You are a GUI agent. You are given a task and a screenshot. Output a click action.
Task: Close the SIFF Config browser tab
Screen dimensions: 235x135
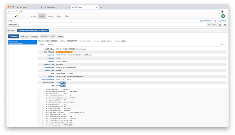point(97,7)
